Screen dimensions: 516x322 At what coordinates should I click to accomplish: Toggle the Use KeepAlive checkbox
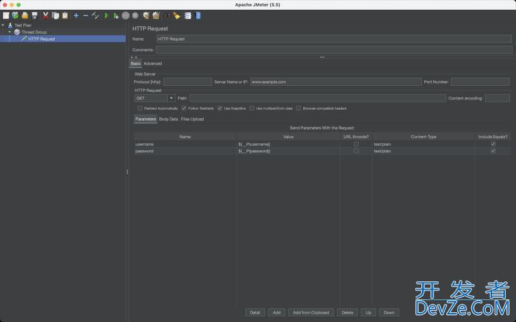pyautogui.click(x=220, y=108)
